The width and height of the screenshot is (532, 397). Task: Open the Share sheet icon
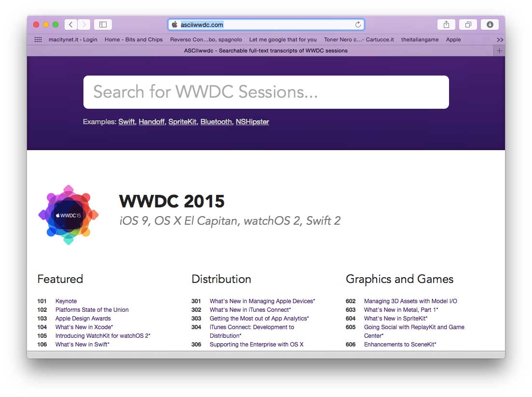coord(446,25)
